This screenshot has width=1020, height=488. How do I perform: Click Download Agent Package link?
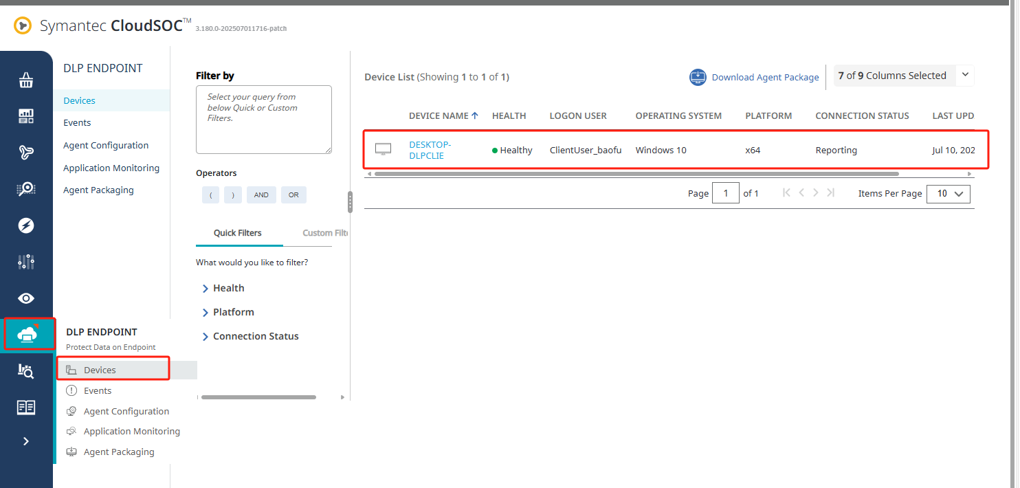click(765, 77)
